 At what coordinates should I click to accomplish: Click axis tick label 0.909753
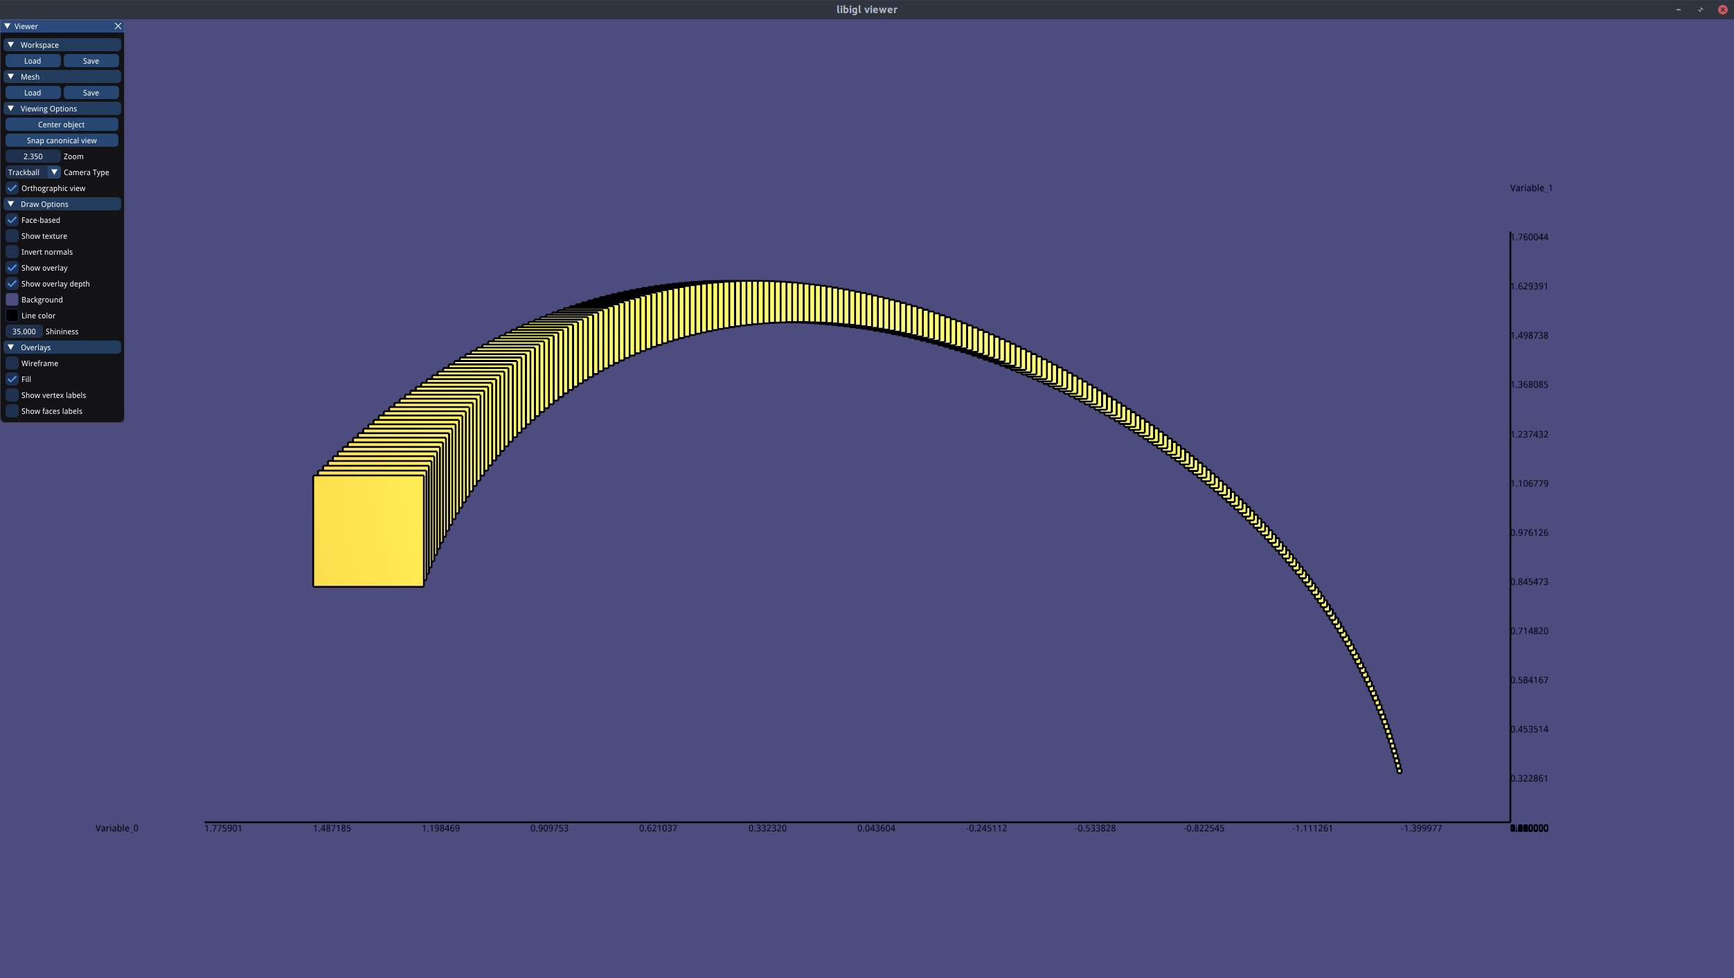(549, 828)
